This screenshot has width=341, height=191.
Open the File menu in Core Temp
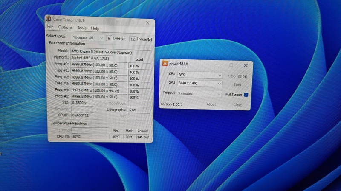pos(50,27)
